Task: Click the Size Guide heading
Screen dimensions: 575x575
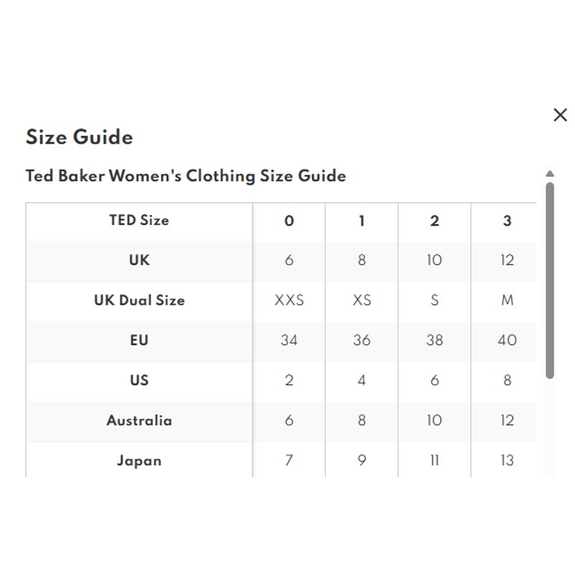Action: coord(79,137)
